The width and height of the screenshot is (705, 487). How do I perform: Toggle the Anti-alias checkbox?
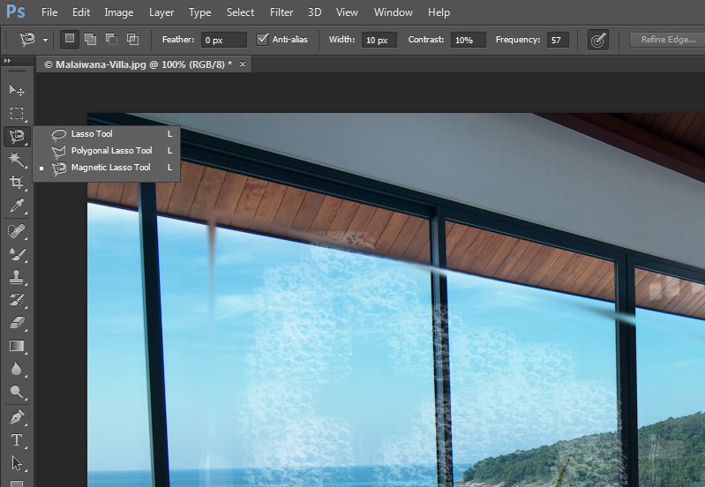pyautogui.click(x=262, y=40)
